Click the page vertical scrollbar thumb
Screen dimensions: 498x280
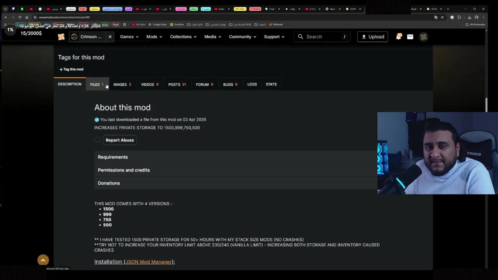486,104
